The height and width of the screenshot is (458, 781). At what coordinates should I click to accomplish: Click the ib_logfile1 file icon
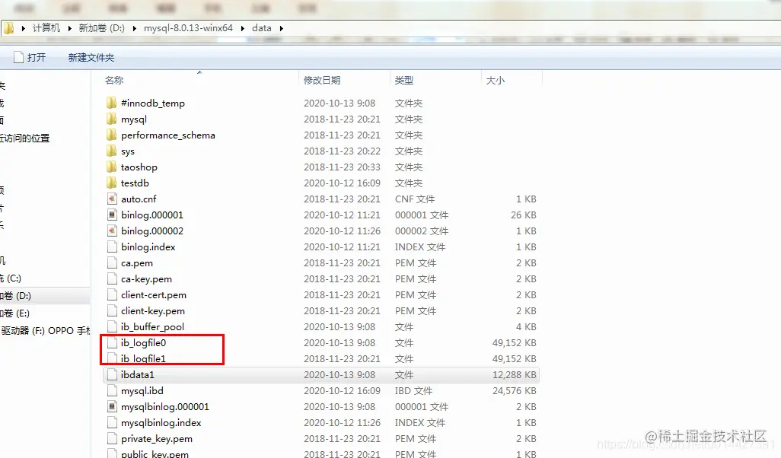(112, 358)
